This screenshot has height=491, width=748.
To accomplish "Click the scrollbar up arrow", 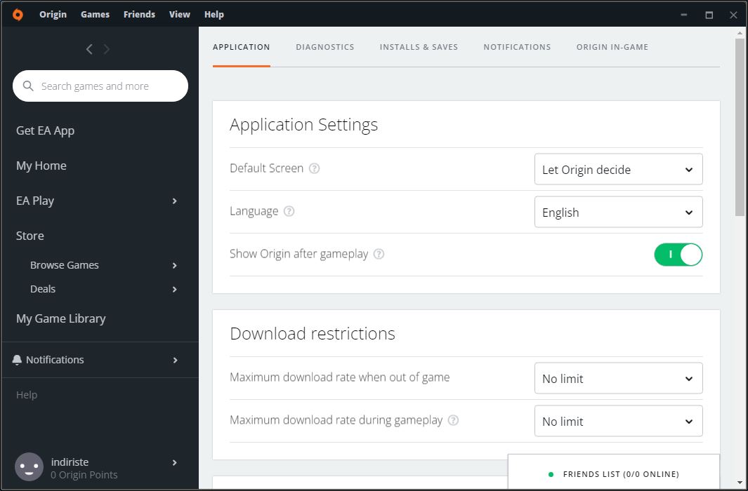I will tap(740, 34).
